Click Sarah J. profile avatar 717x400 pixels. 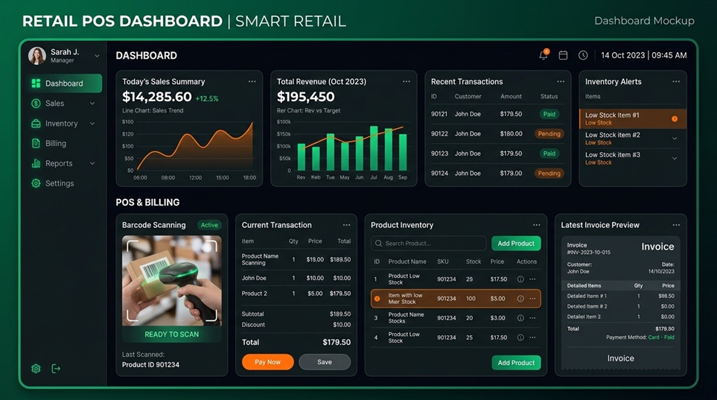pos(37,56)
